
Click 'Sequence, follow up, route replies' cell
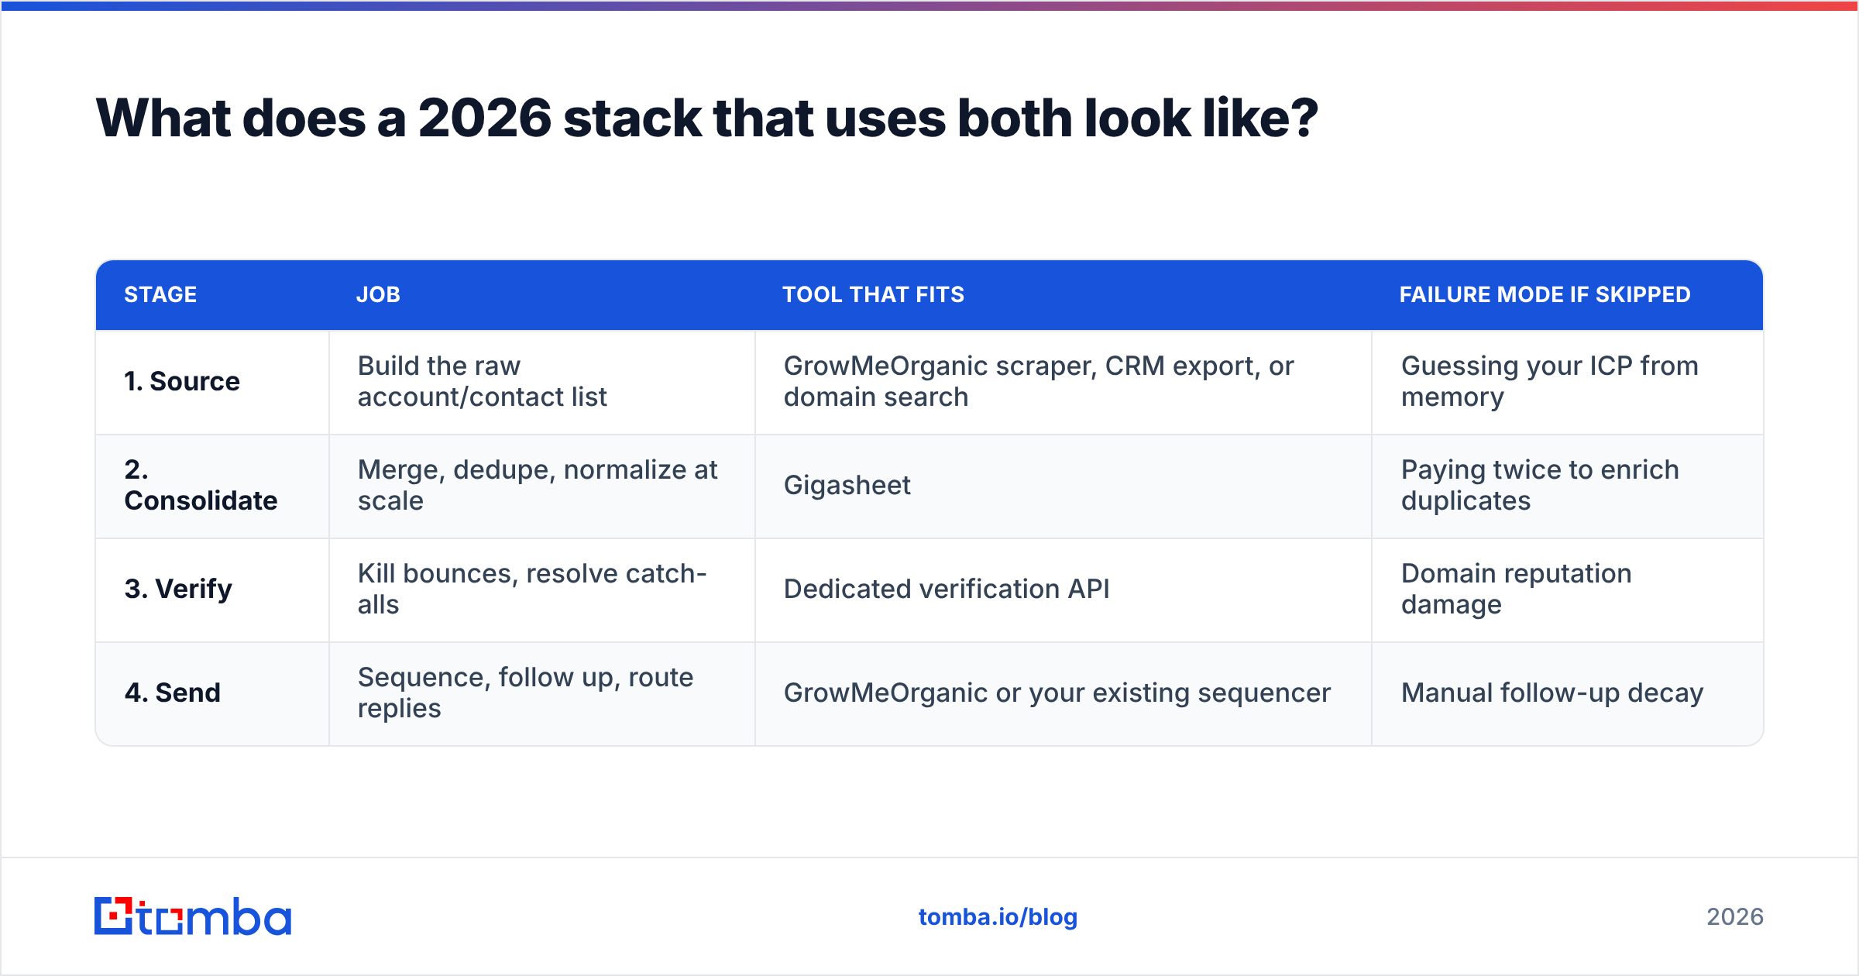(x=542, y=693)
